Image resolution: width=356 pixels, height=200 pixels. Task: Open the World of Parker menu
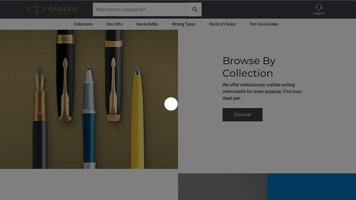222,24
